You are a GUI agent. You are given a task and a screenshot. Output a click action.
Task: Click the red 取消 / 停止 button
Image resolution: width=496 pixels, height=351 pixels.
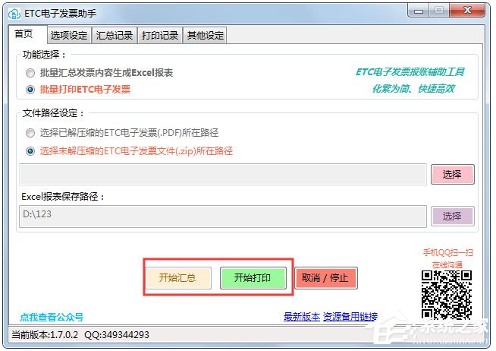(325, 278)
